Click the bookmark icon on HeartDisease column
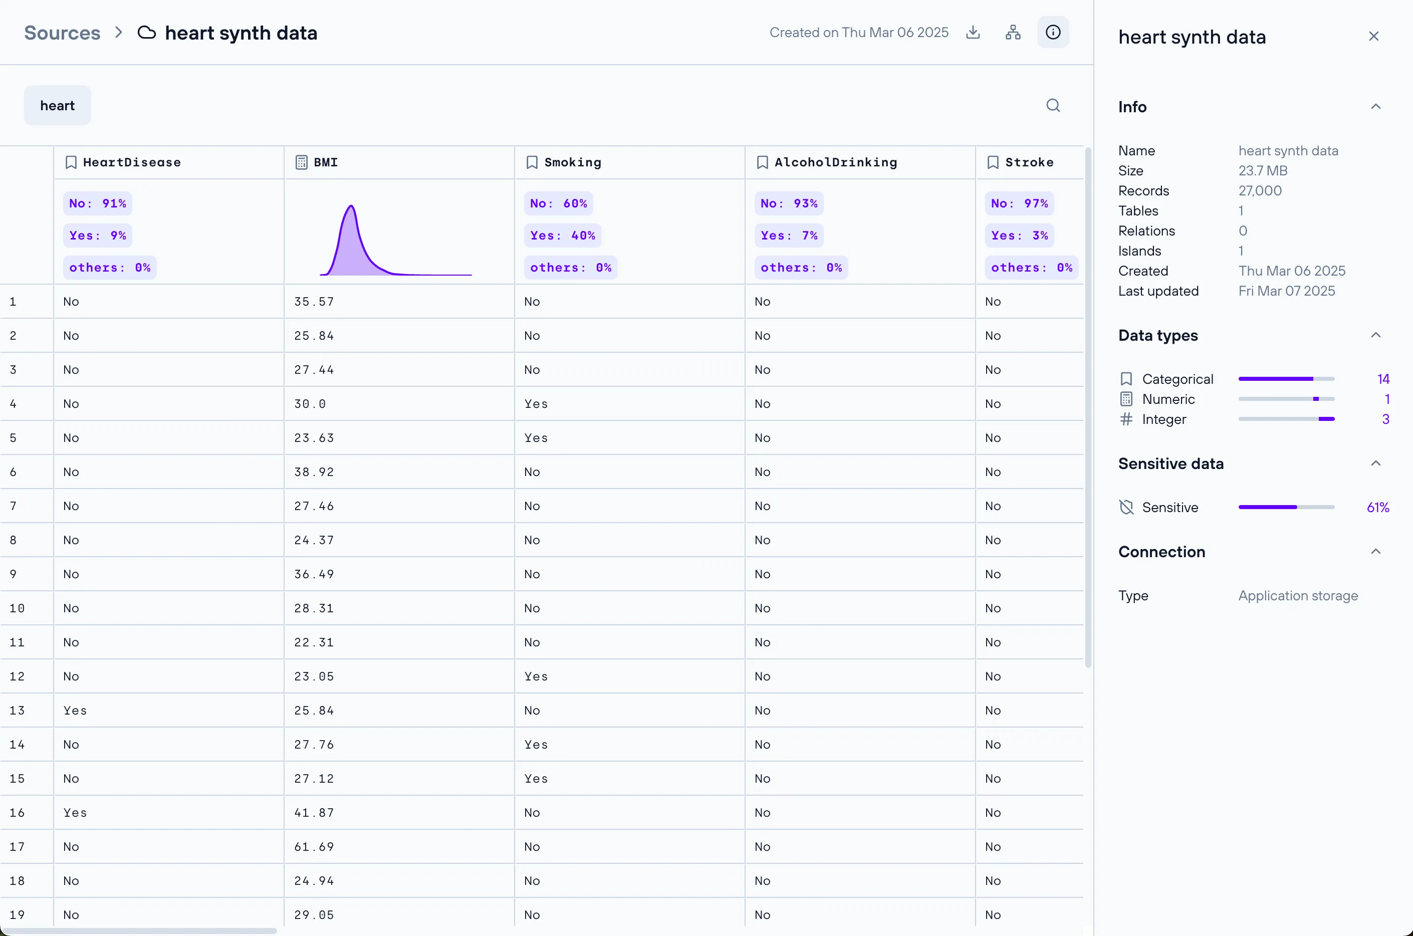This screenshot has width=1413, height=936. pyautogui.click(x=71, y=162)
